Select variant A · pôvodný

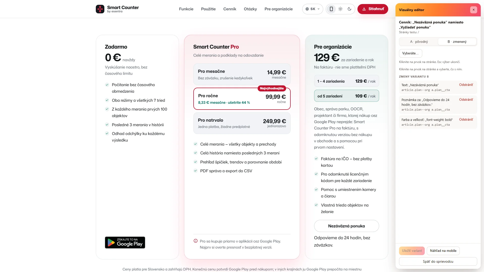419,42
